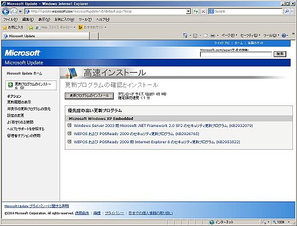Click the green update install icon in sidebar

pyautogui.click(x=11, y=84)
